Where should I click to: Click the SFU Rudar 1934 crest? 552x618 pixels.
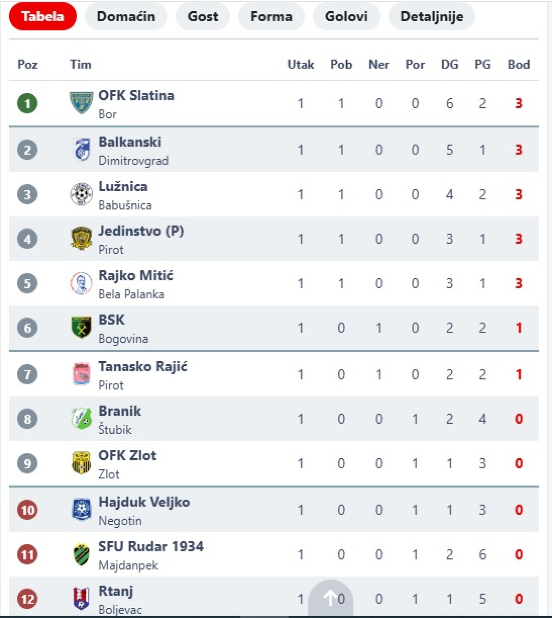[x=81, y=554]
